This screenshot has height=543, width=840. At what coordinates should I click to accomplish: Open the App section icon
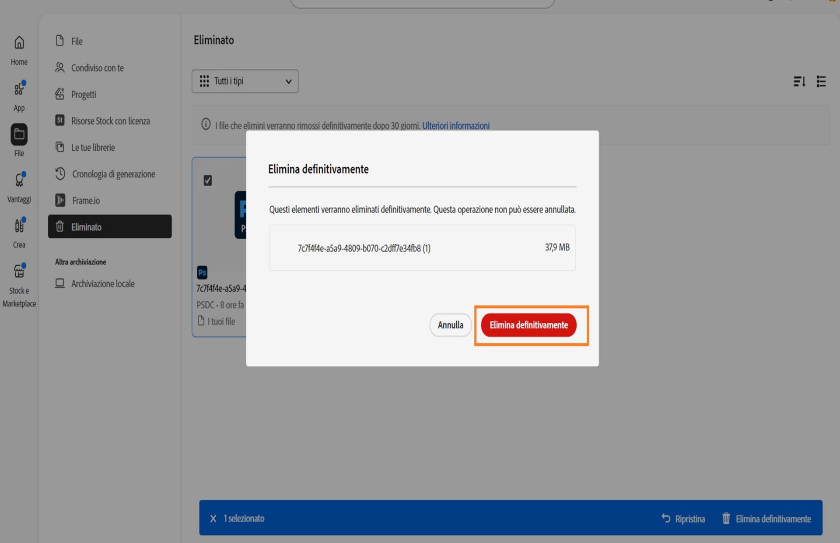coord(19,89)
